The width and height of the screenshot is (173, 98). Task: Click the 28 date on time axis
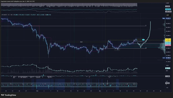click(161, 91)
